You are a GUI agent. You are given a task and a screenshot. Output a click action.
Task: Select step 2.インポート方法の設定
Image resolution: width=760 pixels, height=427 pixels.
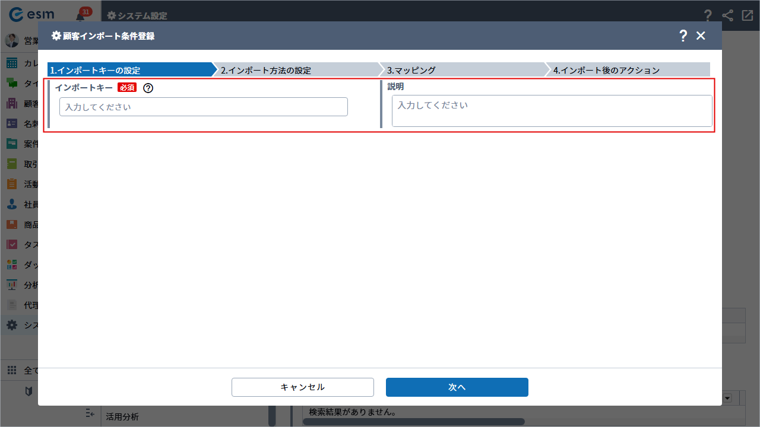click(x=297, y=70)
